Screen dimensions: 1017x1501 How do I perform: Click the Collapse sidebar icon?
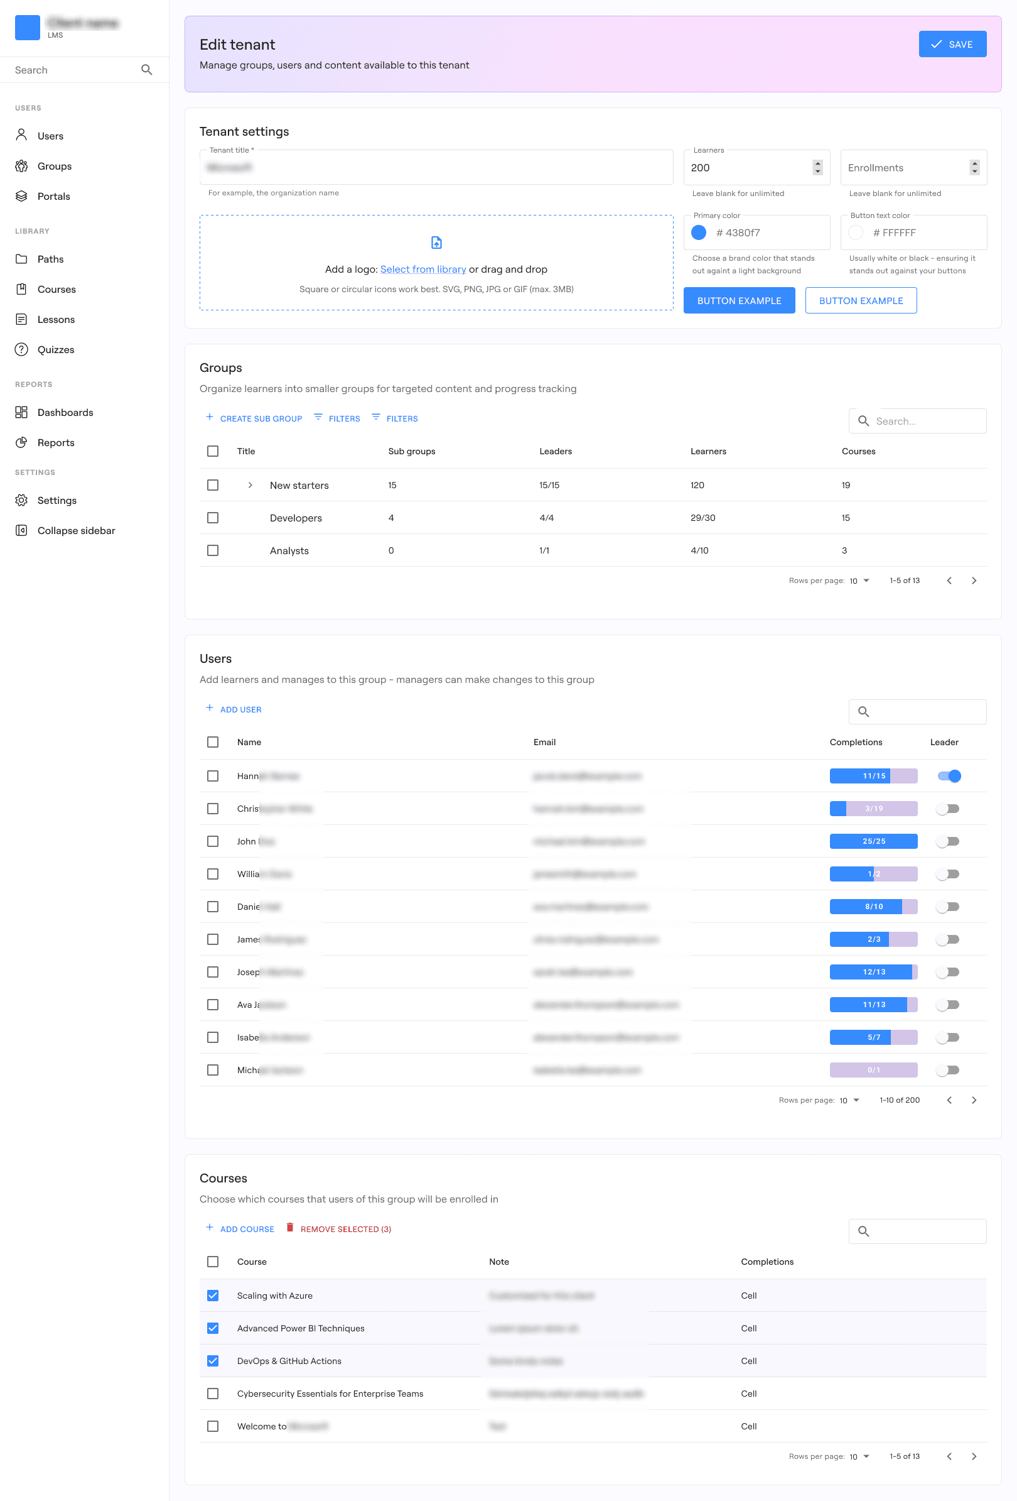click(21, 530)
